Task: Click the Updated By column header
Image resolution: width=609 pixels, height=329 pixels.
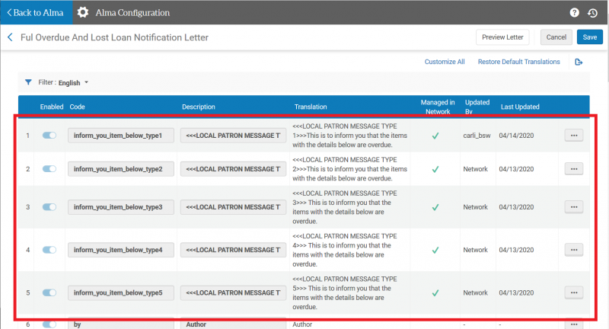Action: click(477, 107)
